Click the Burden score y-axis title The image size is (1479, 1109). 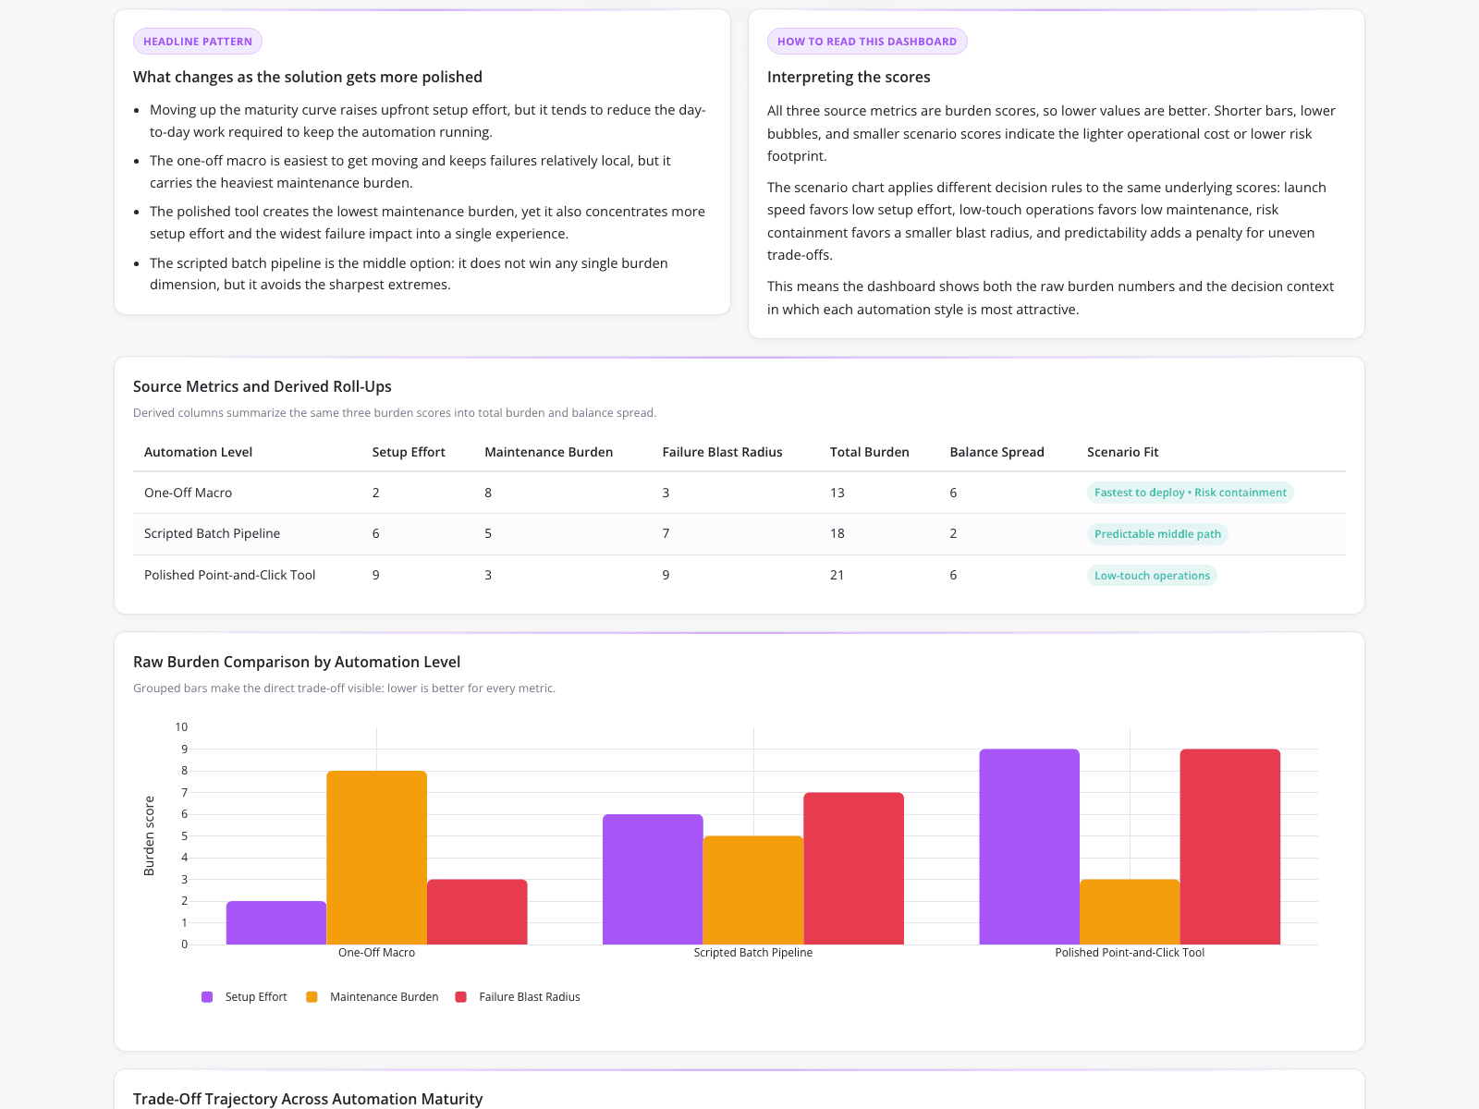pyautogui.click(x=149, y=835)
